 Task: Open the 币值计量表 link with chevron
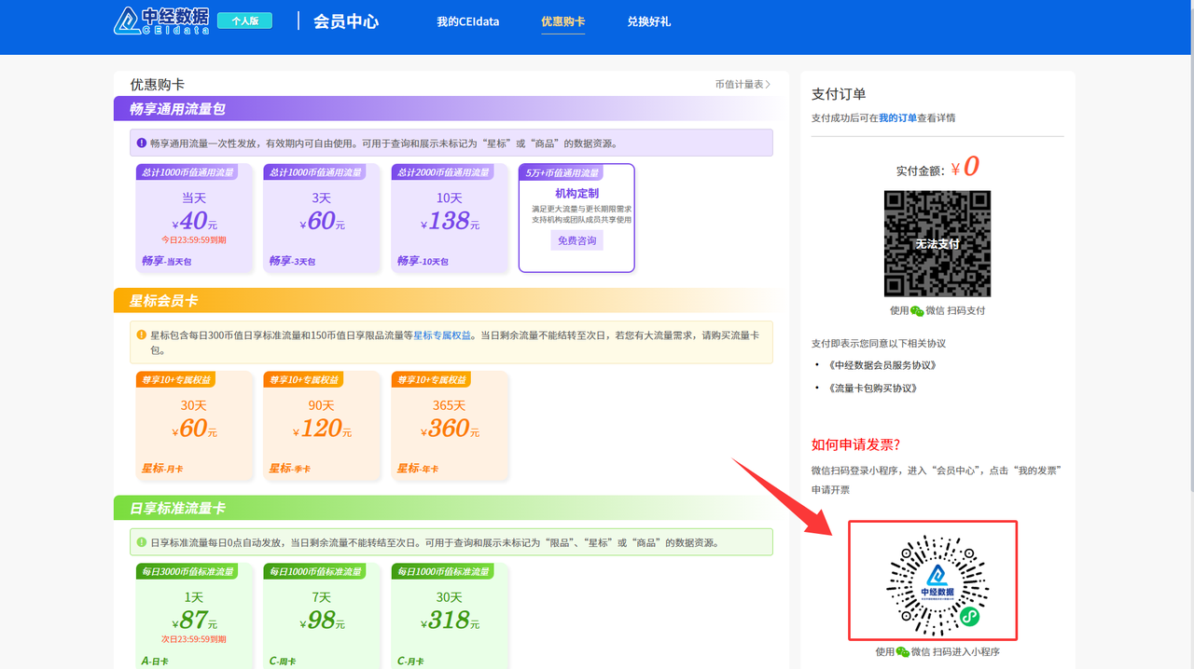743,85
